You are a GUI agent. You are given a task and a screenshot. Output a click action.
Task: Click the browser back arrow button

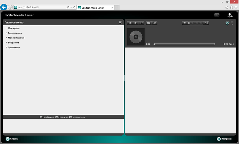pyautogui.click(x=4, y=7)
